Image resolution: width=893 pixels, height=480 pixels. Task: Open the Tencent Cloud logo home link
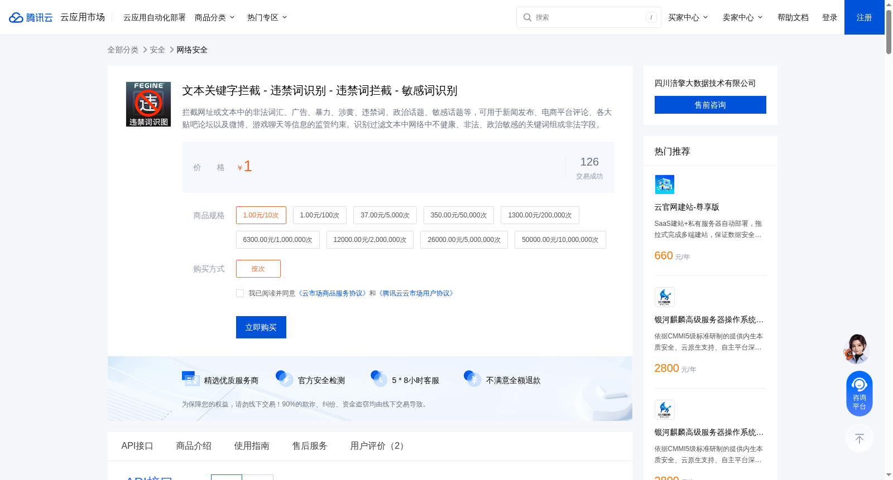(x=31, y=17)
